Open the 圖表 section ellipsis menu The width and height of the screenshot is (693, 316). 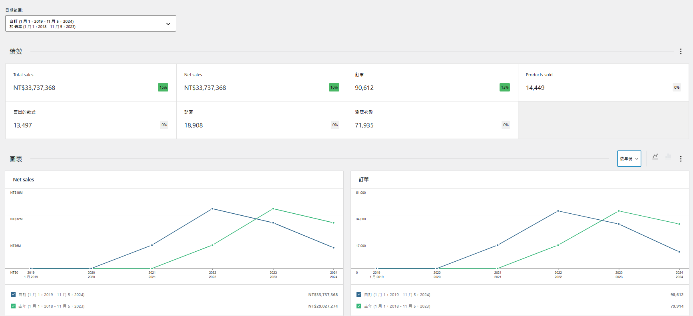click(681, 159)
